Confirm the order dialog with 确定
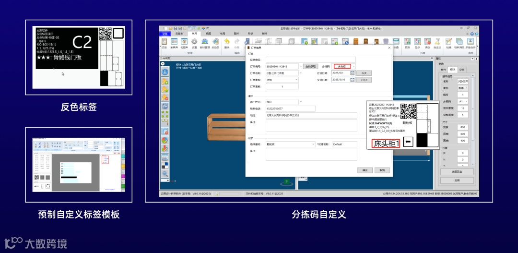 [365, 170]
